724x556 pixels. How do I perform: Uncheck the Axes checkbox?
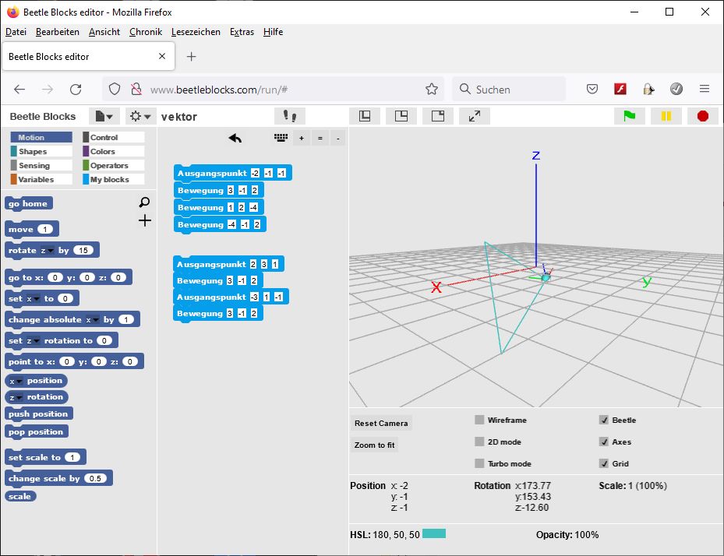603,442
